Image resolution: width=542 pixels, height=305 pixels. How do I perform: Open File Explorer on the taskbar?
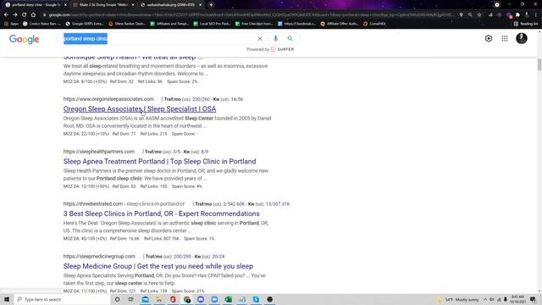point(159,299)
